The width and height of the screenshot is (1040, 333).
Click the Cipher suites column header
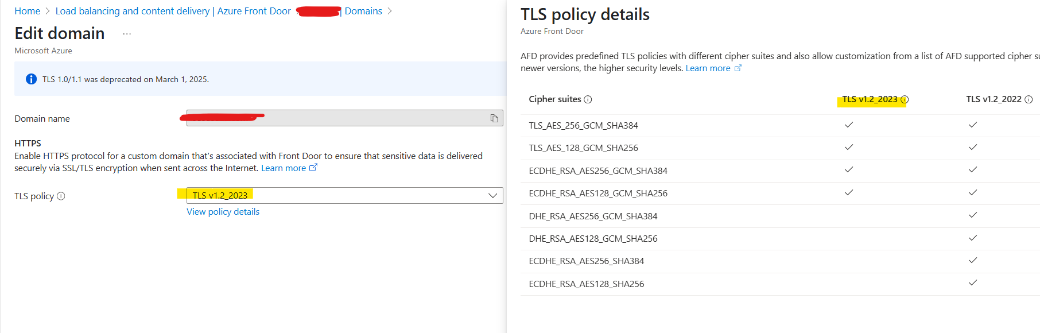pyautogui.click(x=555, y=99)
